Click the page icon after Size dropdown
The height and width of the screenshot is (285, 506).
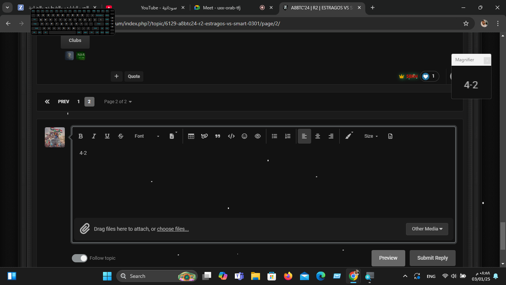click(x=390, y=136)
